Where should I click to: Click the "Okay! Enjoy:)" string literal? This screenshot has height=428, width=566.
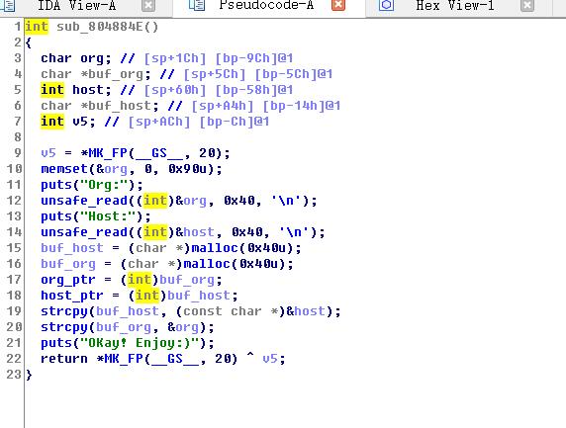click(x=140, y=343)
